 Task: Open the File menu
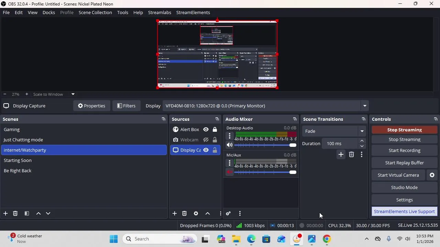tap(6, 12)
